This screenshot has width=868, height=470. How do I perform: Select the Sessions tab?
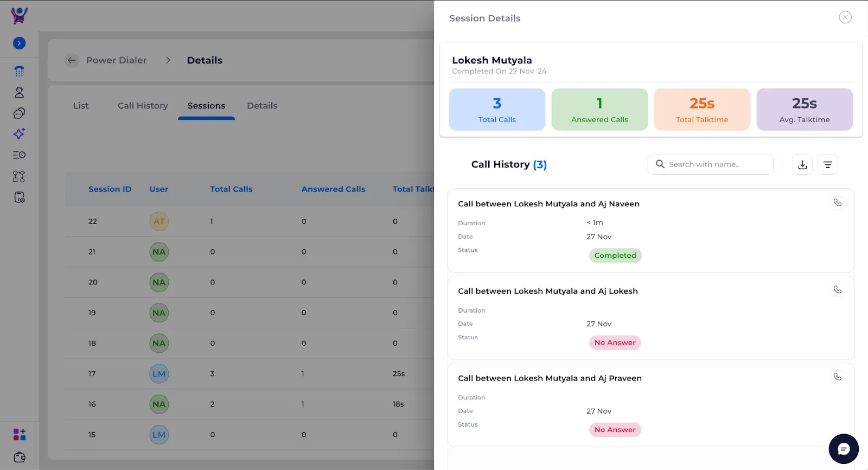[x=206, y=106]
